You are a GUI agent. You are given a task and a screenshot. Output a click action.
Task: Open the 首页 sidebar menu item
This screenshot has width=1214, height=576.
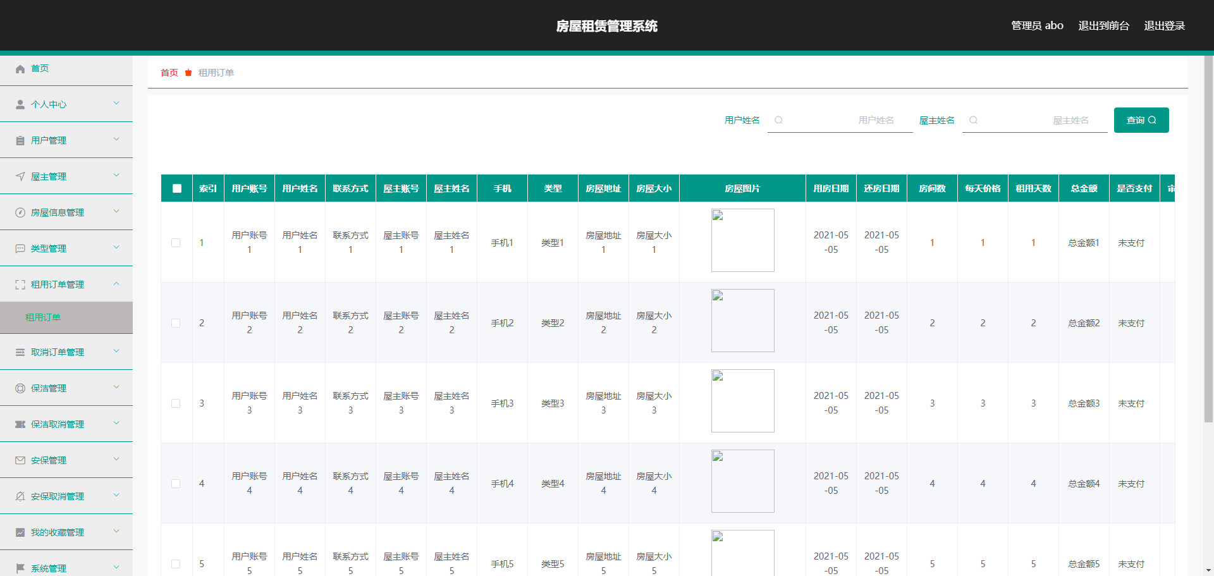click(x=66, y=68)
